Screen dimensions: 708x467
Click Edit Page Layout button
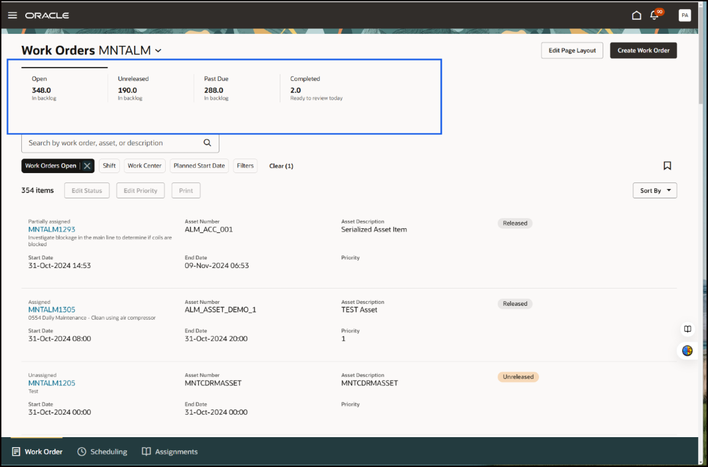[572, 50]
